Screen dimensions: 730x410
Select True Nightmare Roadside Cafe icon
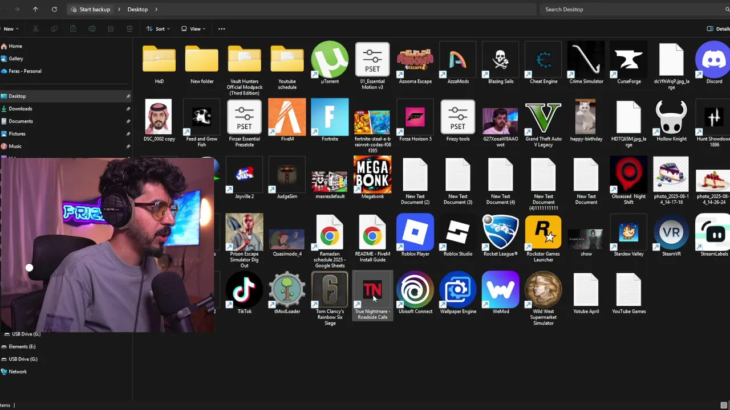click(x=372, y=296)
